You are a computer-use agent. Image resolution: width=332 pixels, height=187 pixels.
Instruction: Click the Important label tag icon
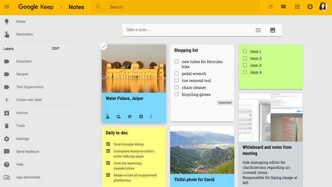point(7,61)
